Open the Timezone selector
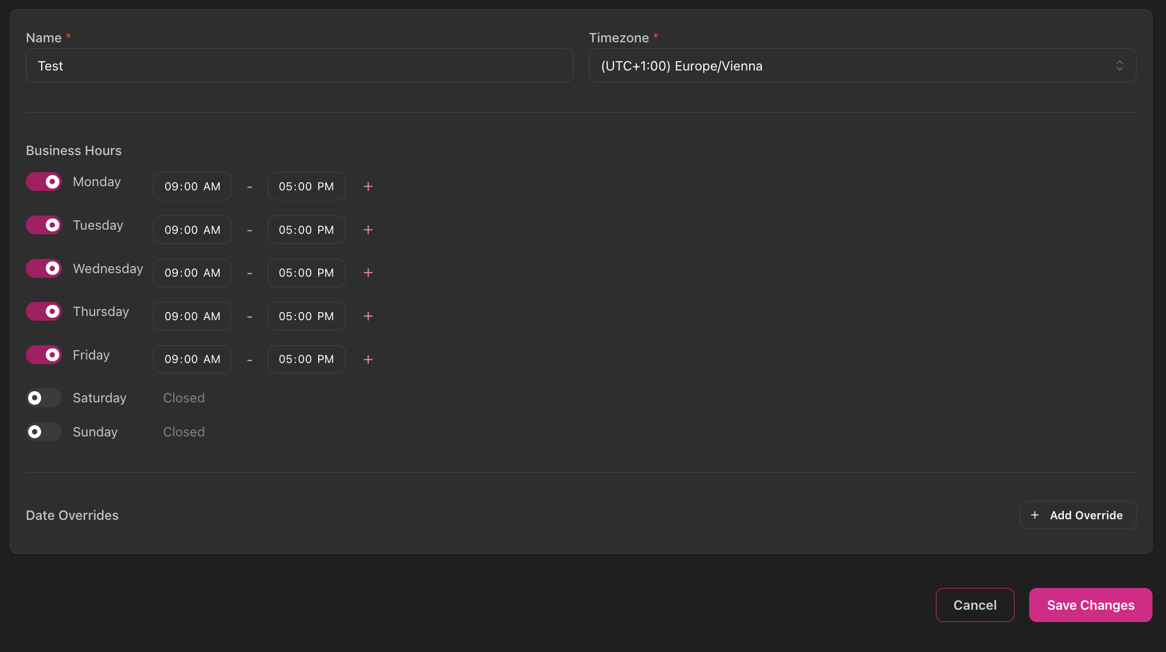The image size is (1166, 652). click(863, 65)
